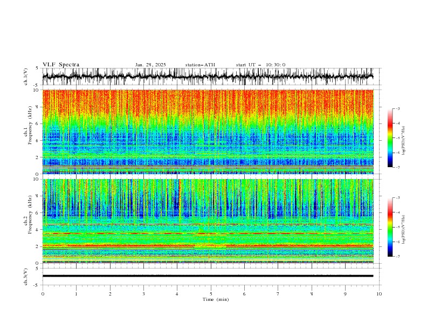Screen dimensions: 427x330
Task: Click time tick label "5" on the x-axis
Action: pos(211,294)
